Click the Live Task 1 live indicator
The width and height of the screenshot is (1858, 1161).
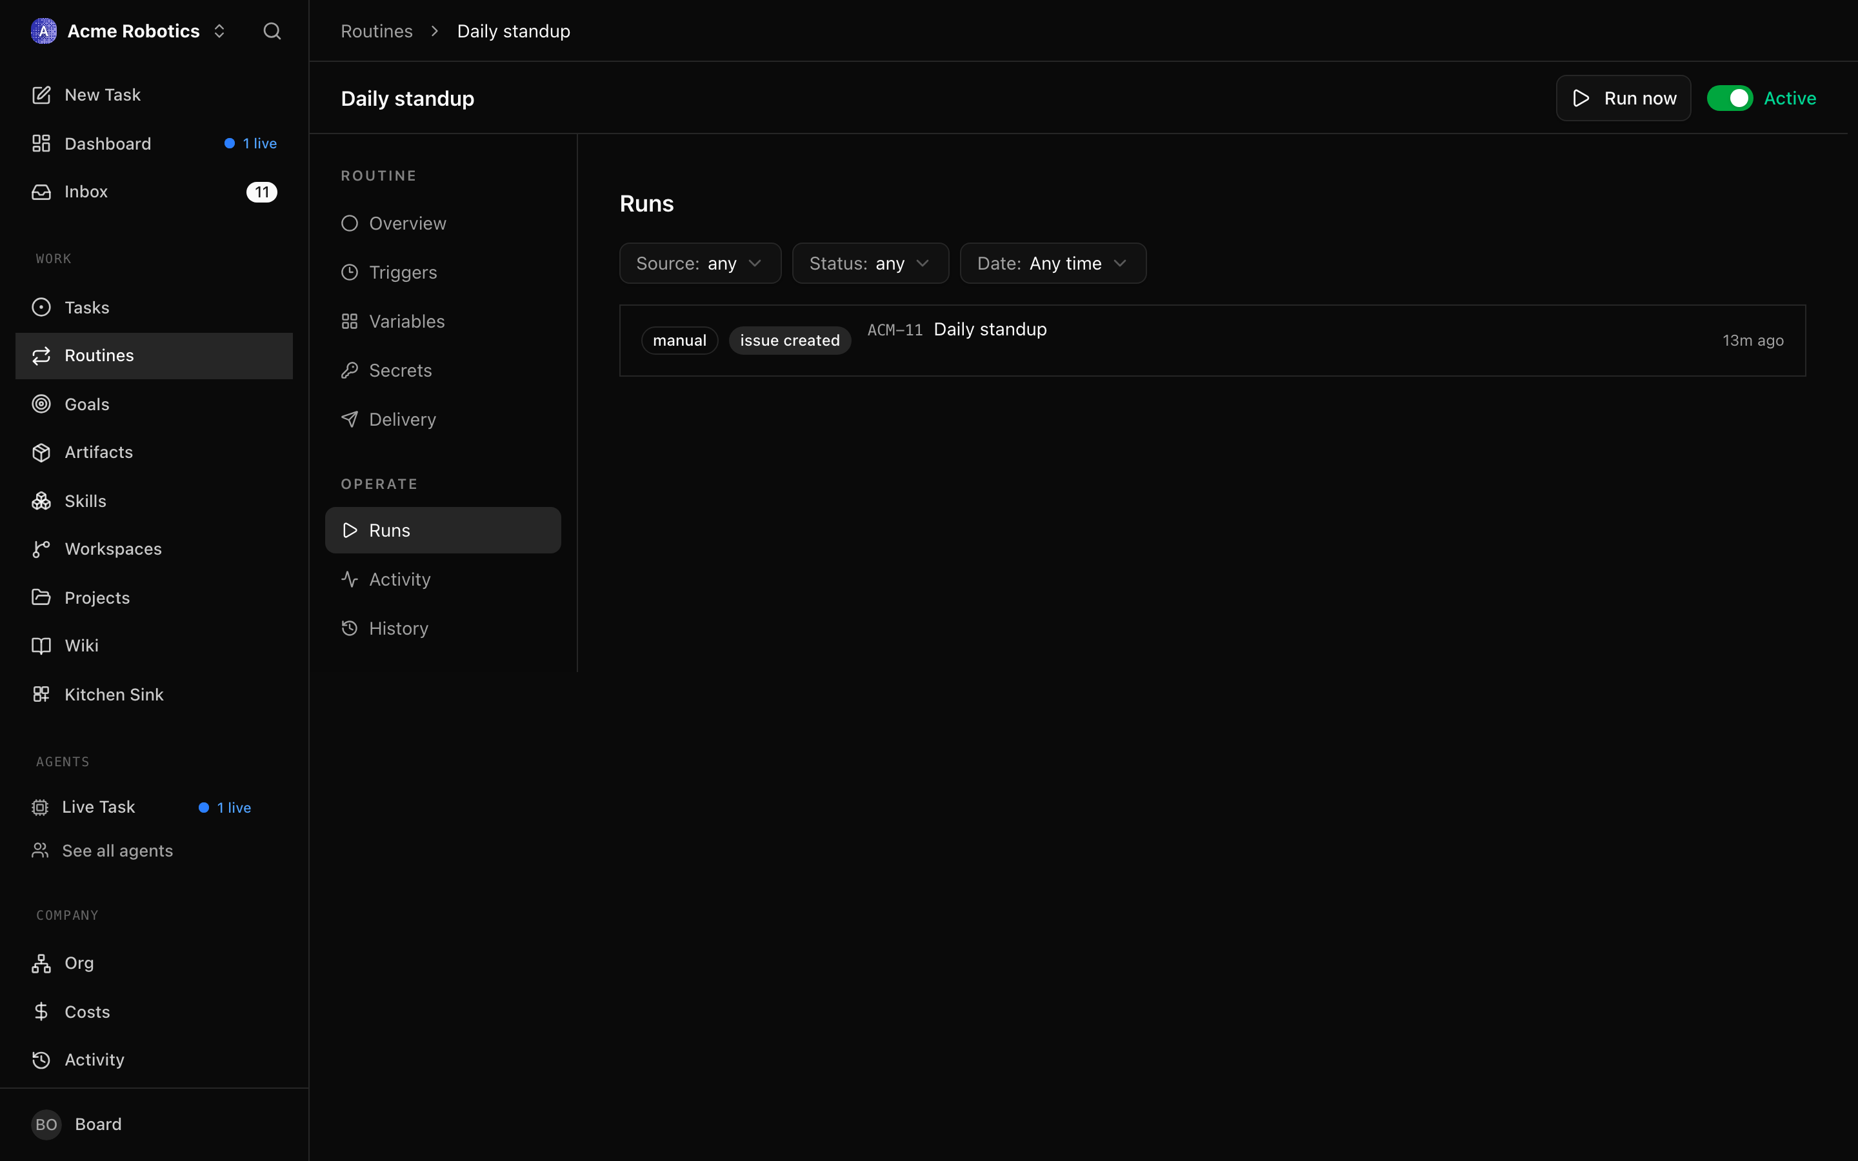click(225, 808)
